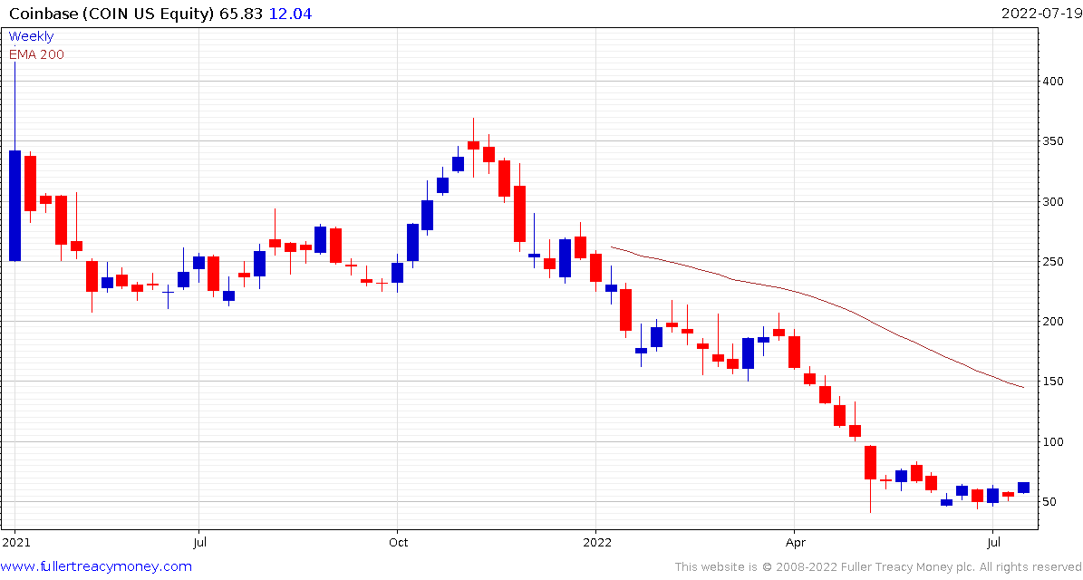Click the red EMA 200 line end near 150
This screenshot has width=1083, height=580.
tap(1021, 387)
